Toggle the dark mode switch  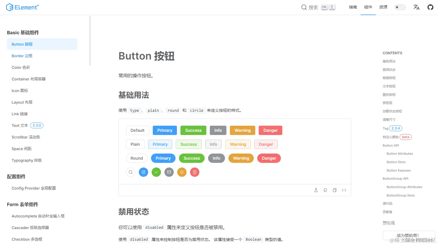[x=400, y=7]
